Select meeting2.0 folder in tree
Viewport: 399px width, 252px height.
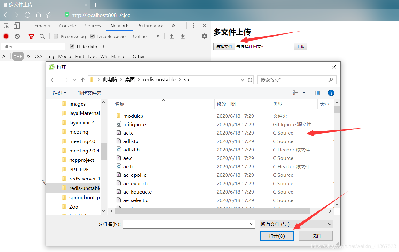82,141
